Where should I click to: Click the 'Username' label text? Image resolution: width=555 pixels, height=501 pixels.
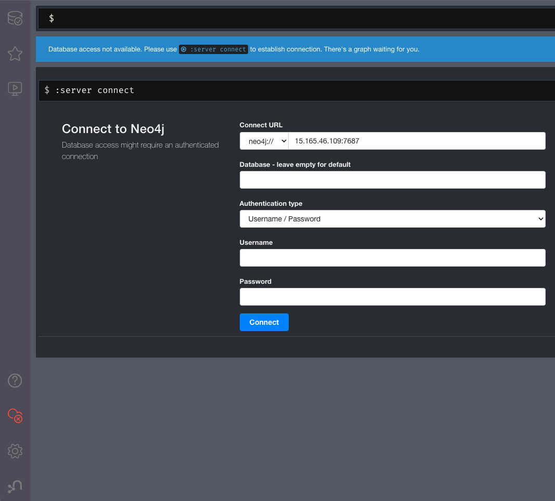pos(256,243)
